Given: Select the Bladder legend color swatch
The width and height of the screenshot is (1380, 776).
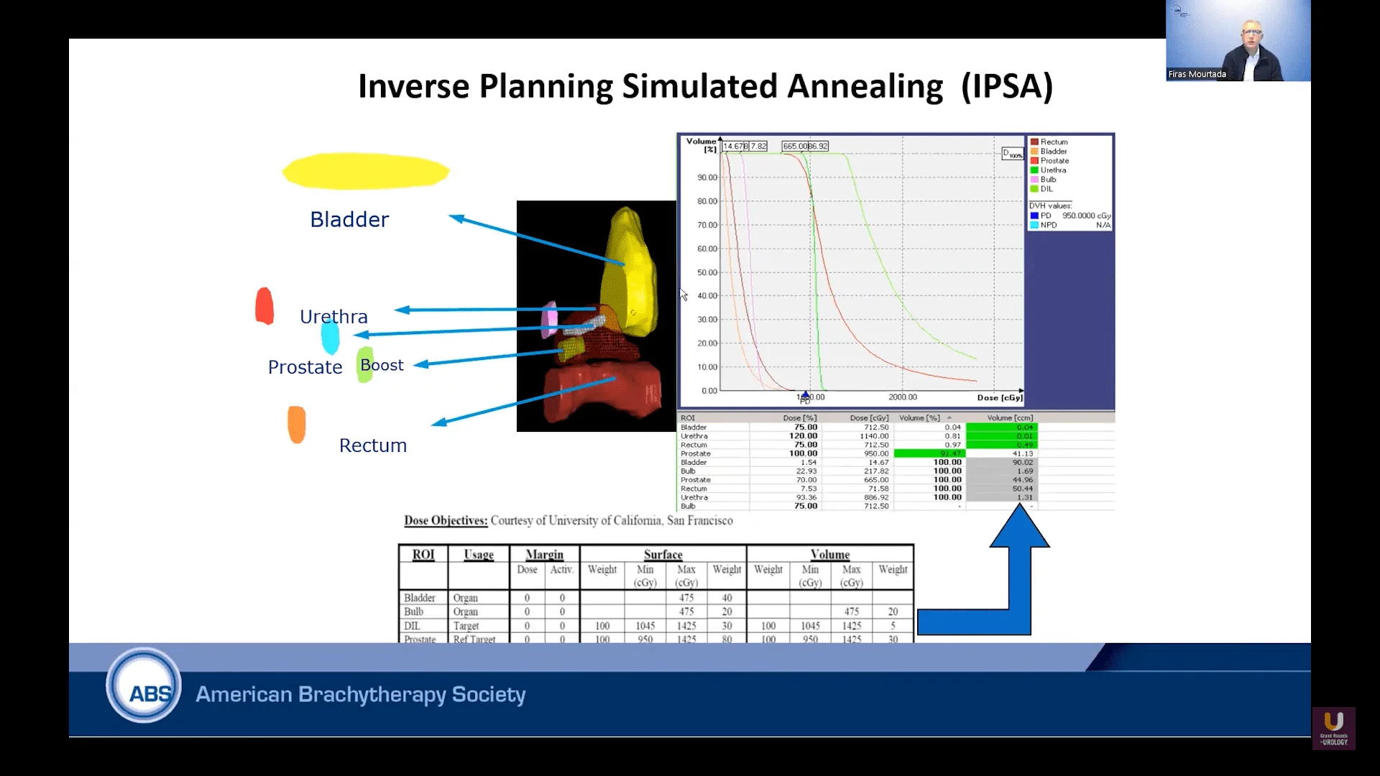Looking at the screenshot, I should (x=1034, y=152).
